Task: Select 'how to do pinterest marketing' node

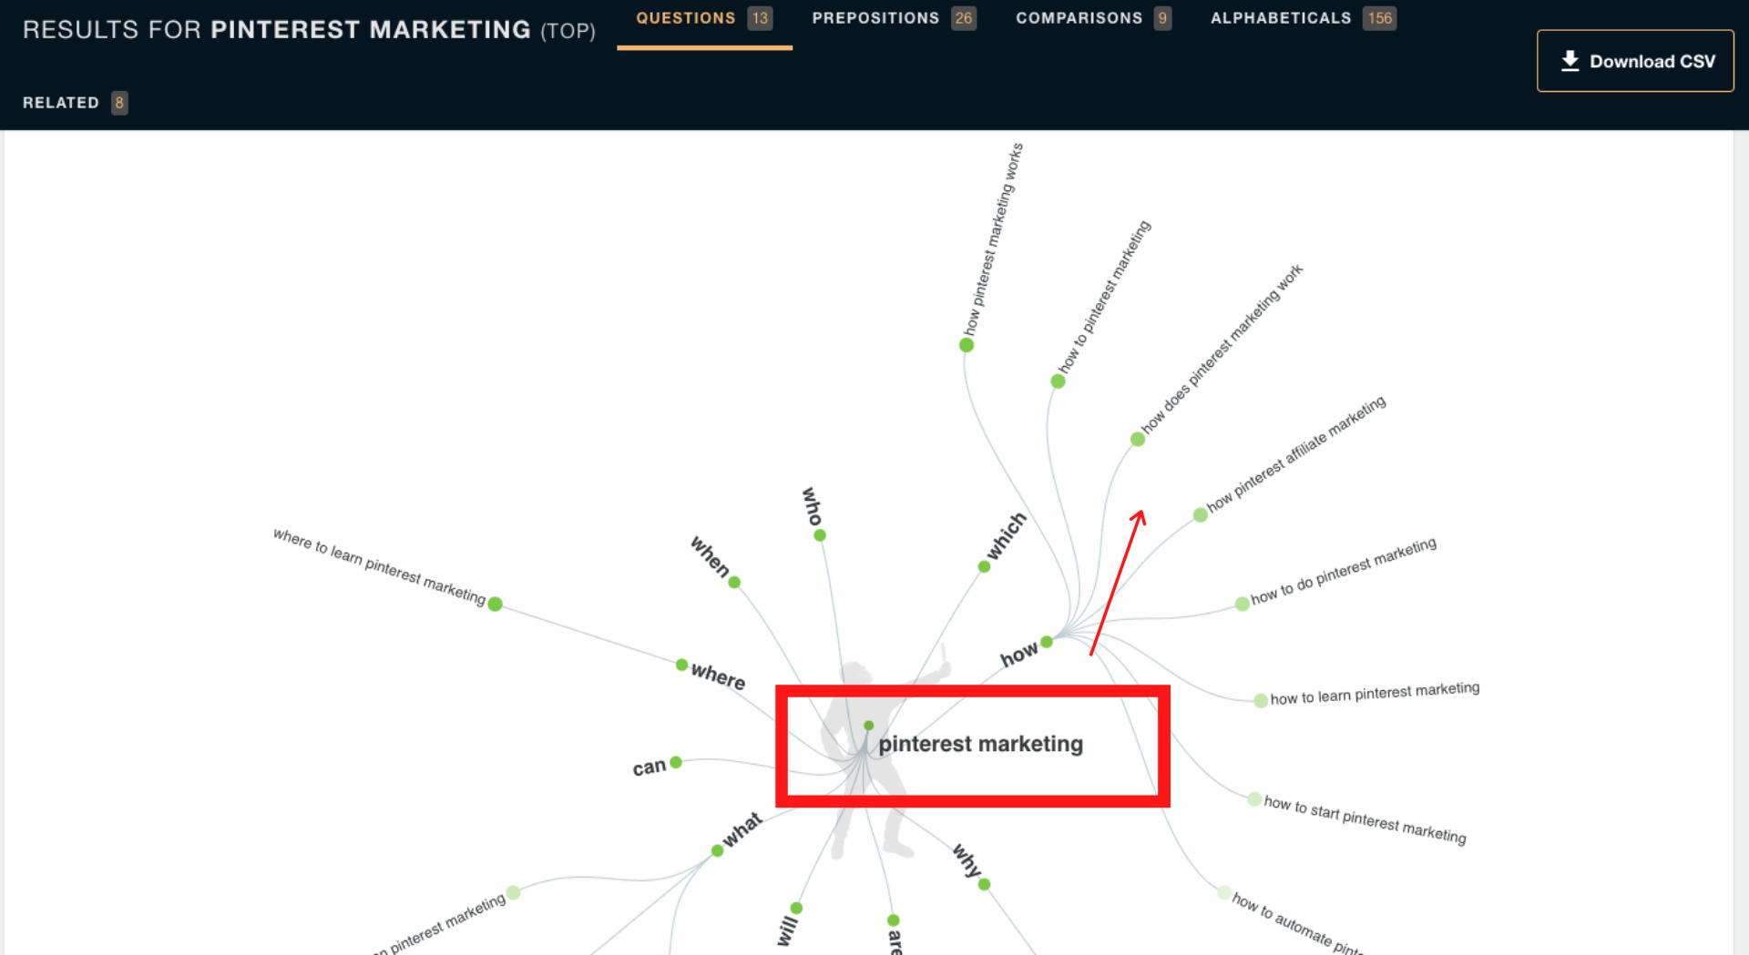Action: [1343, 571]
